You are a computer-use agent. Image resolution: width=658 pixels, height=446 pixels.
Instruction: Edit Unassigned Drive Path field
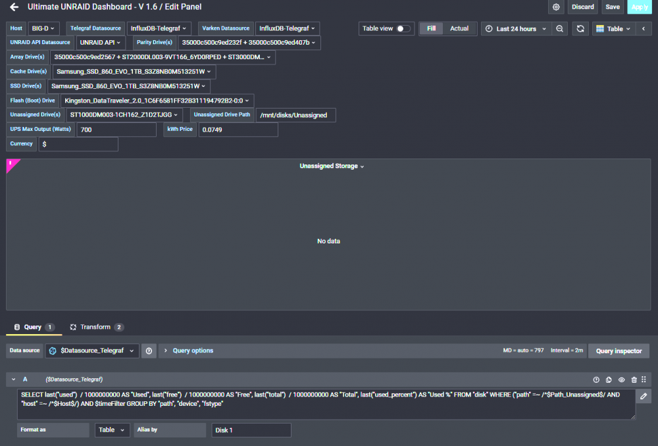[296, 115]
